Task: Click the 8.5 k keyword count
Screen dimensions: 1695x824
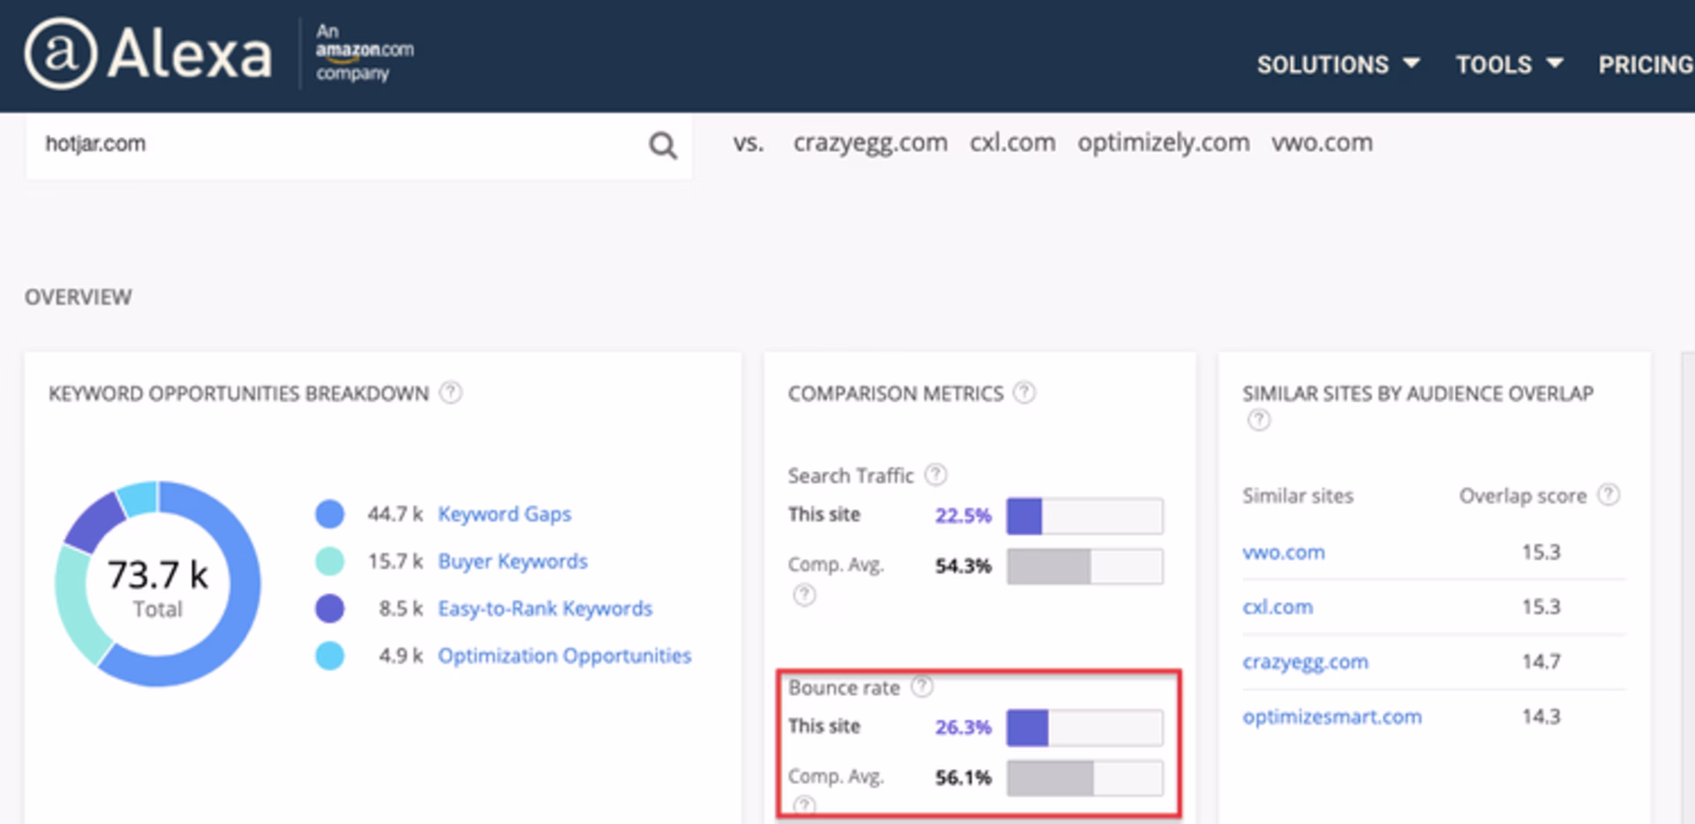Action: click(x=401, y=609)
